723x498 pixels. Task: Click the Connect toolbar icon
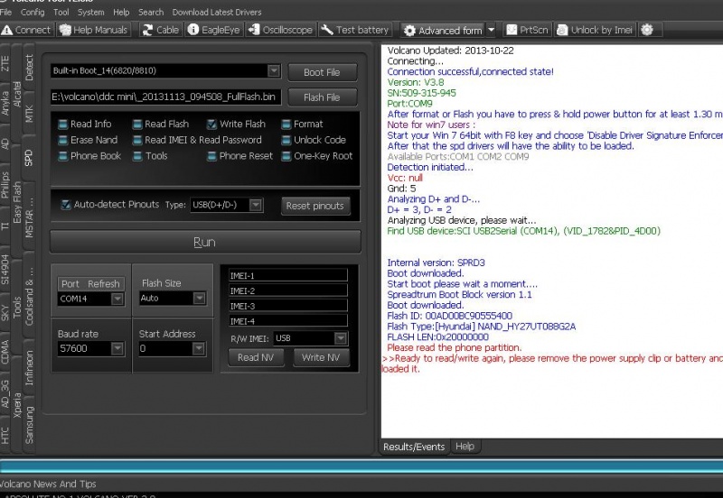click(26, 30)
